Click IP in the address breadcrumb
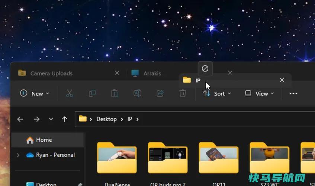The image size is (315, 186). [130, 119]
